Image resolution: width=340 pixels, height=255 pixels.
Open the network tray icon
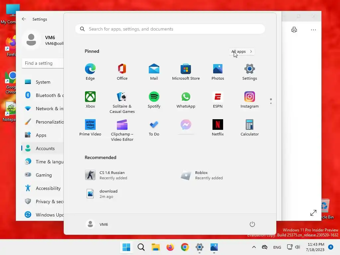click(x=290, y=247)
